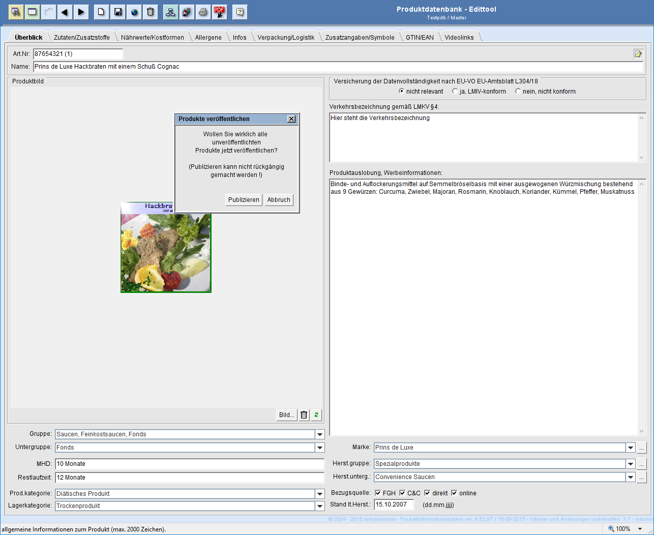Open zoom level magnifier in status bar
The width and height of the screenshot is (654, 535).
point(611,528)
